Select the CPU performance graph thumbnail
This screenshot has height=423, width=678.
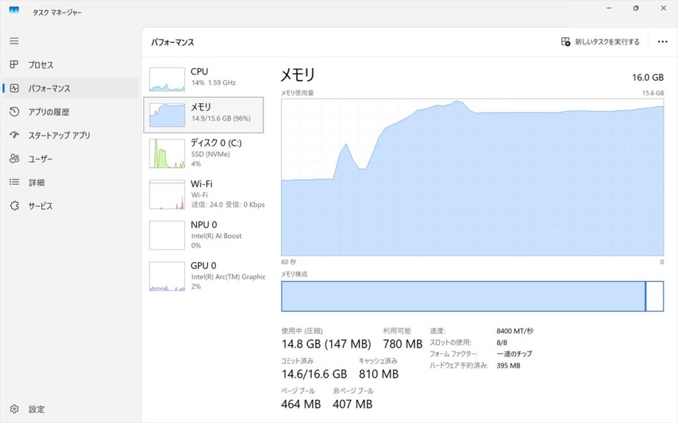point(167,79)
